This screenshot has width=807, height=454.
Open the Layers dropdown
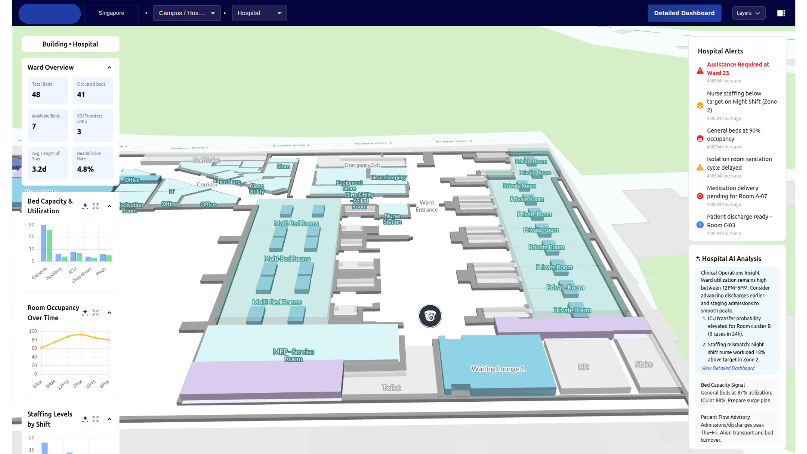point(749,13)
